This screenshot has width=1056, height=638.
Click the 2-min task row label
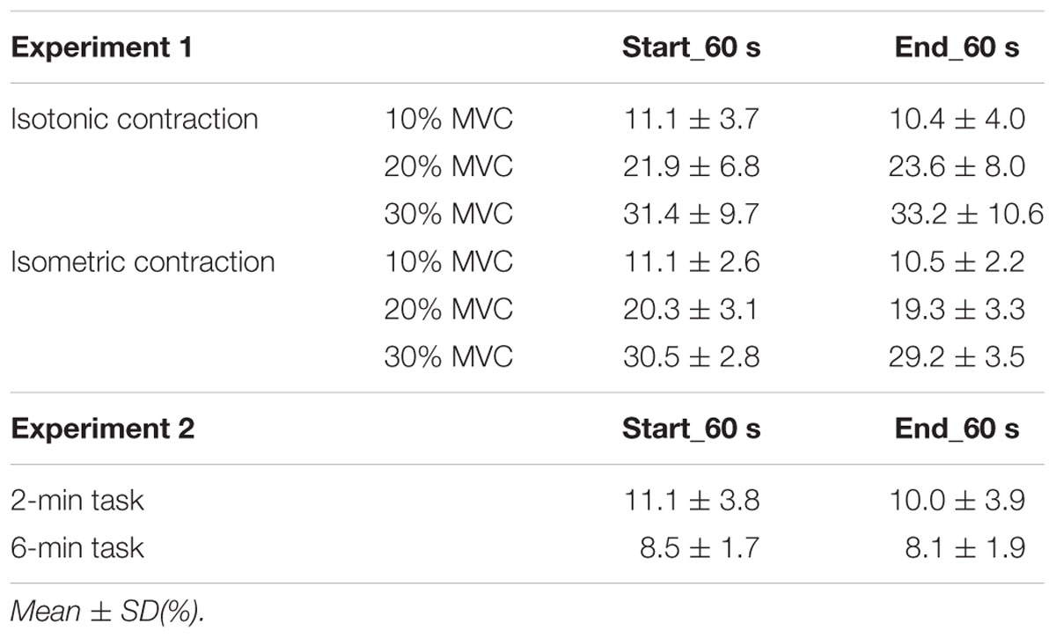77,501
